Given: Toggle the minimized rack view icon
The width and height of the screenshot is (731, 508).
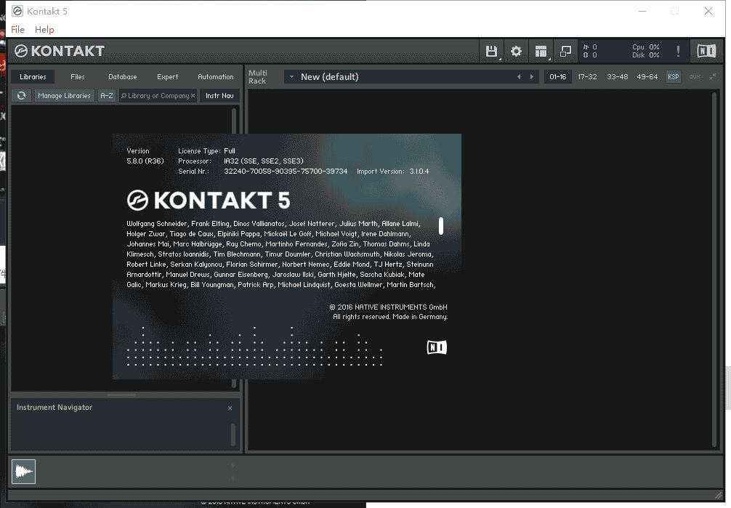Looking at the screenshot, I should point(565,51).
